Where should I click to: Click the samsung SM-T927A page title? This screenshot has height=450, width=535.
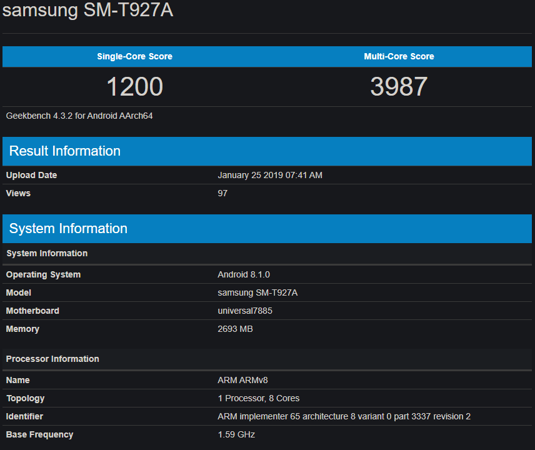point(87,11)
